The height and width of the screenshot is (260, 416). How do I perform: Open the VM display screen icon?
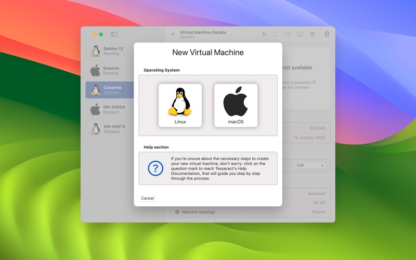[300, 34]
